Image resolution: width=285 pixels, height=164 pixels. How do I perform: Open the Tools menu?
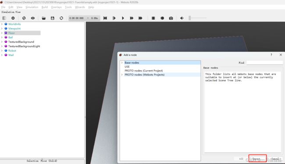68,7
